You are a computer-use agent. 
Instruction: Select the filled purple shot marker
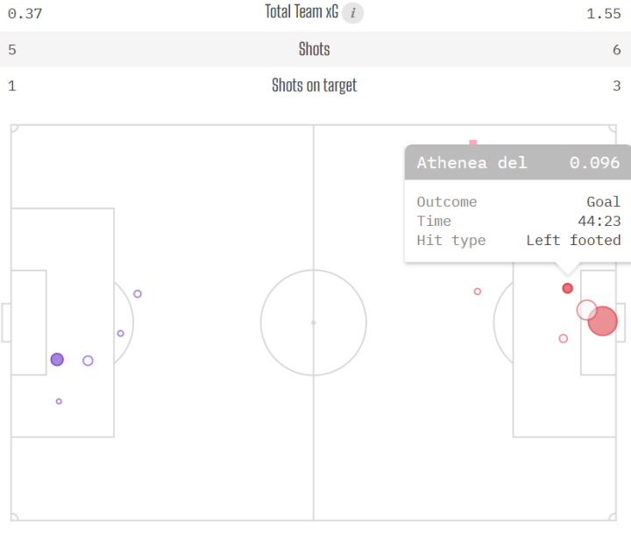[x=57, y=360]
